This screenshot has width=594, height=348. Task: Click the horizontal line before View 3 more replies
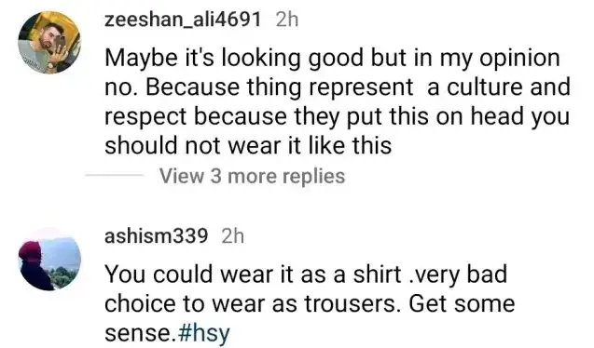tap(114, 175)
